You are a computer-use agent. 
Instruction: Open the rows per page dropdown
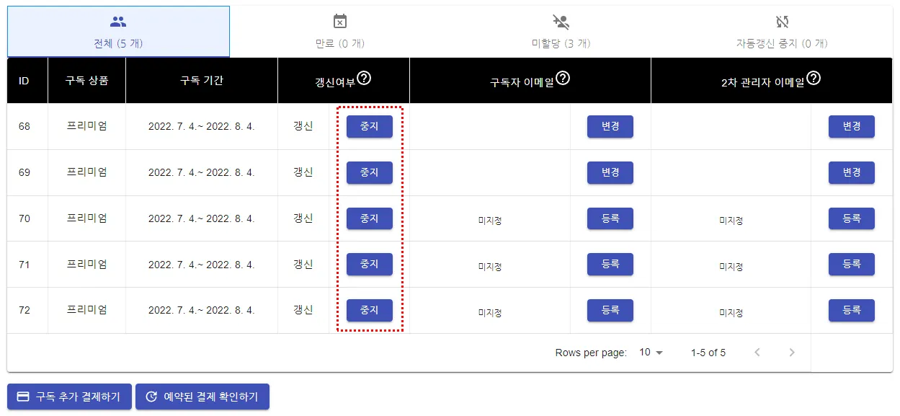pyautogui.click(x=651, y=353)
